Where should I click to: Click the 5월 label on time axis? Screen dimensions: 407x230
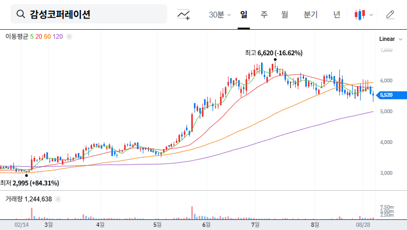[157, 225]
